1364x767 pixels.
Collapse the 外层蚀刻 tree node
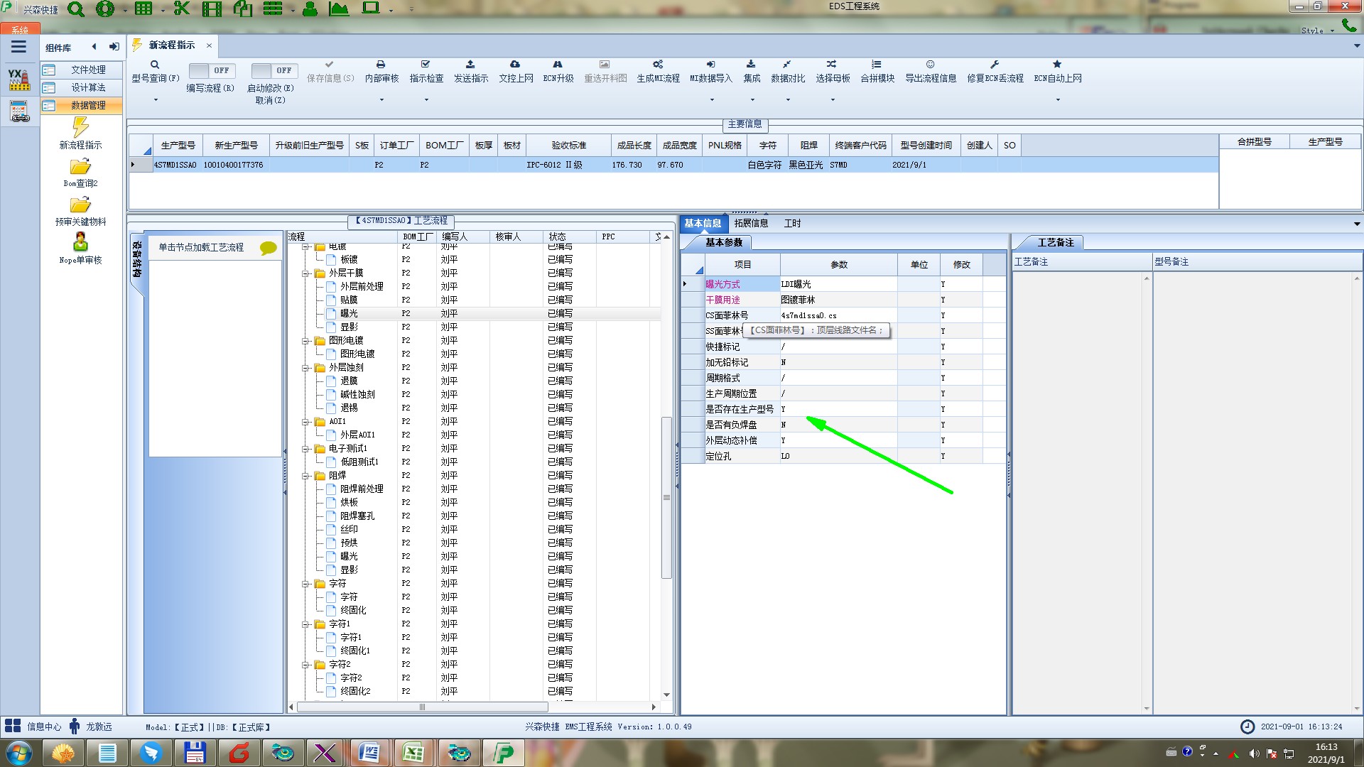306,368
